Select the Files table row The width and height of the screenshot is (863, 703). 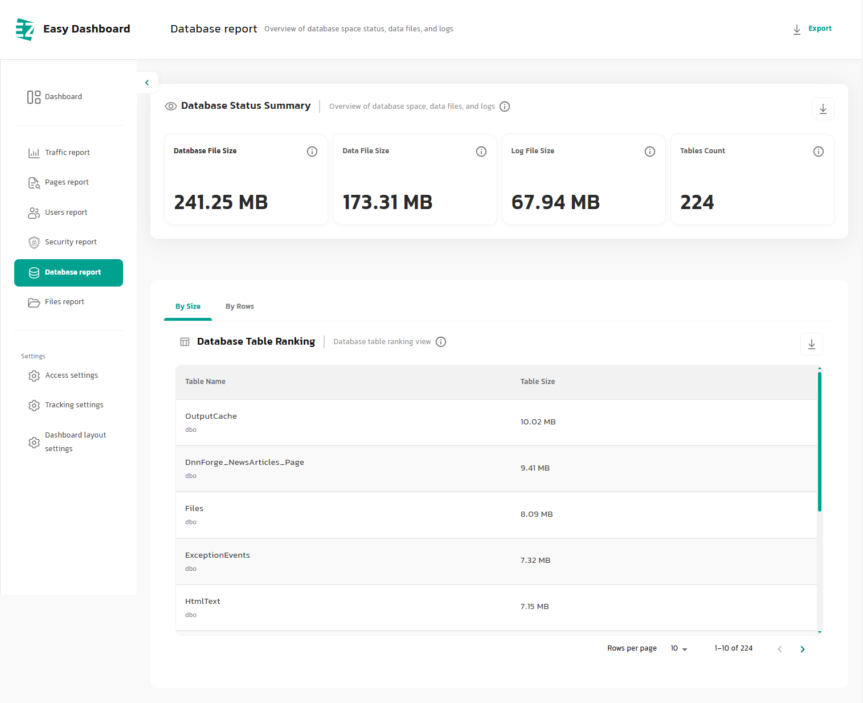496,515
